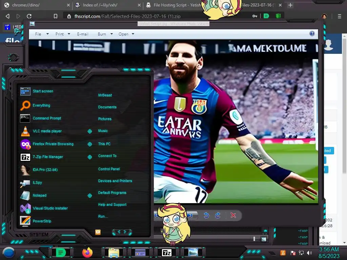Click Photo Viewer title bar window icon
Screen dimensions: 347x260
[32, 24]
